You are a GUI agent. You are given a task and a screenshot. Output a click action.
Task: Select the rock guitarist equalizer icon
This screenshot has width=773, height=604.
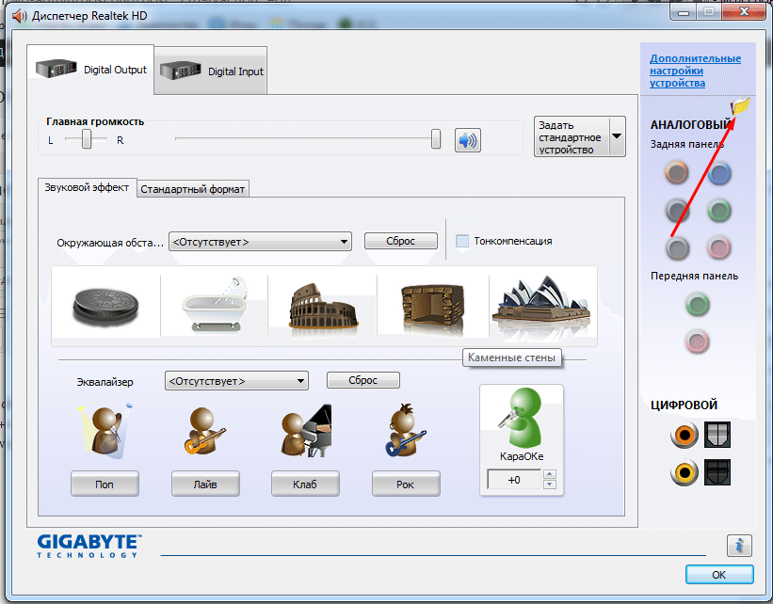click(x=405, y=430)
